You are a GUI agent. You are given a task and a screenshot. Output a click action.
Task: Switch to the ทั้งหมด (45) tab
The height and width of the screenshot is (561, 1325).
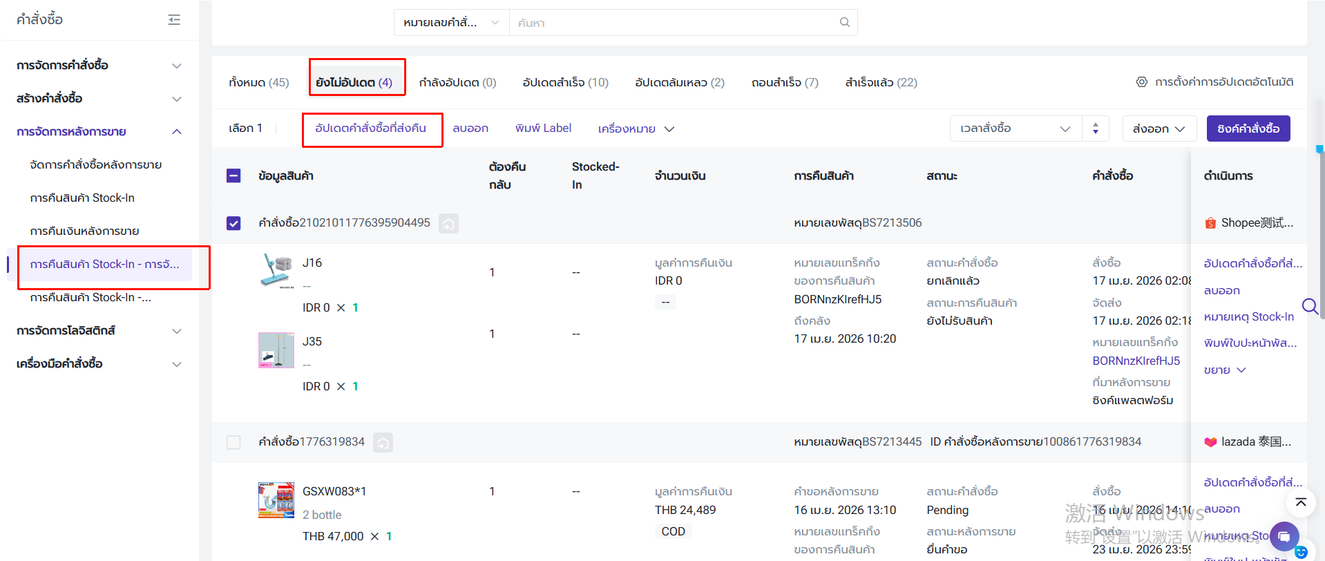click(x=258, y=82)
